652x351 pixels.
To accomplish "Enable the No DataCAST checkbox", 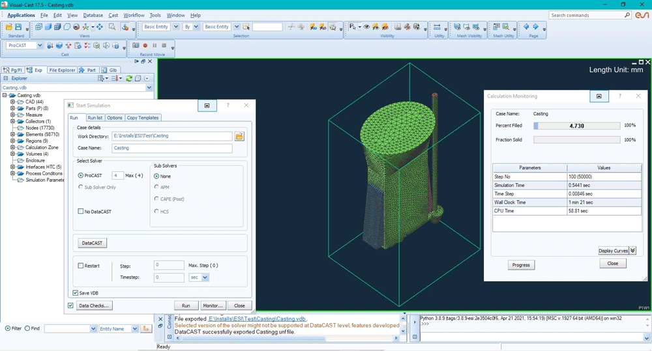I will pos(81,212).
